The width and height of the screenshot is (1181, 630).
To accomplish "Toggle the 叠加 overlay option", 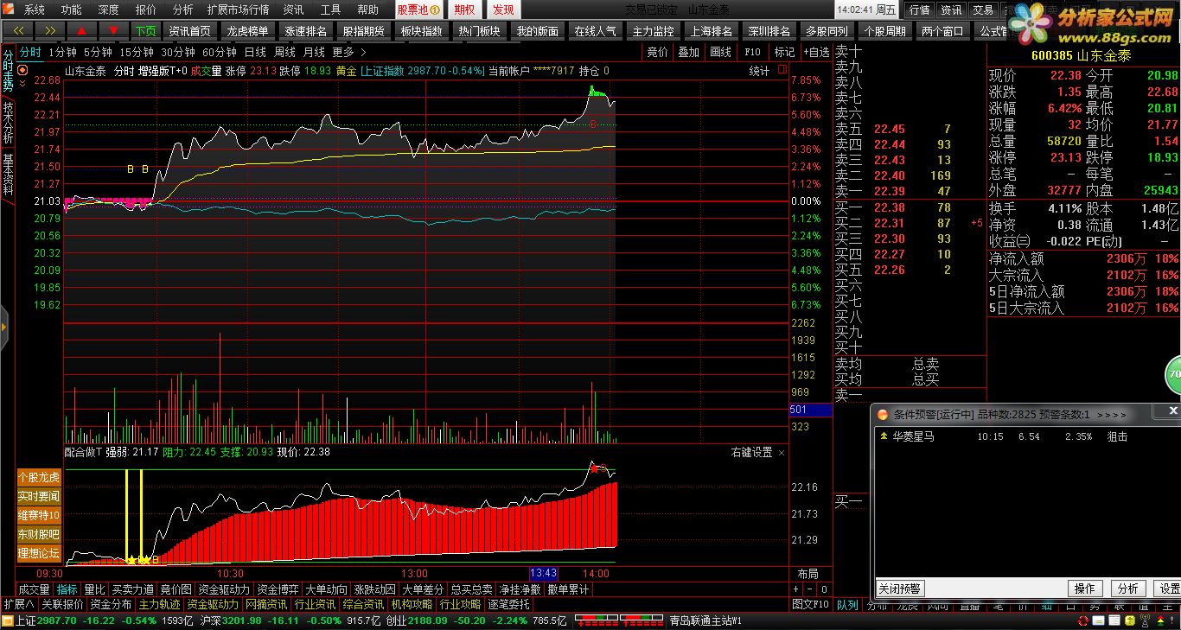I will pyautogui.click(x=688, y=52).
